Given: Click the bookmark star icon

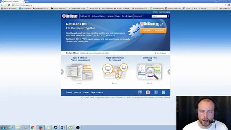Looking at the screenshot, I should pos(225,5).
